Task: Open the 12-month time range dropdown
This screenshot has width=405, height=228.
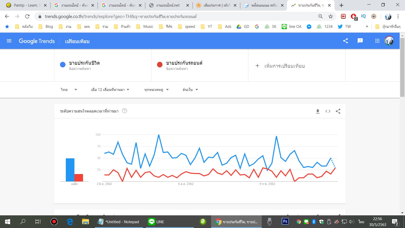Action: click(110, 90)
